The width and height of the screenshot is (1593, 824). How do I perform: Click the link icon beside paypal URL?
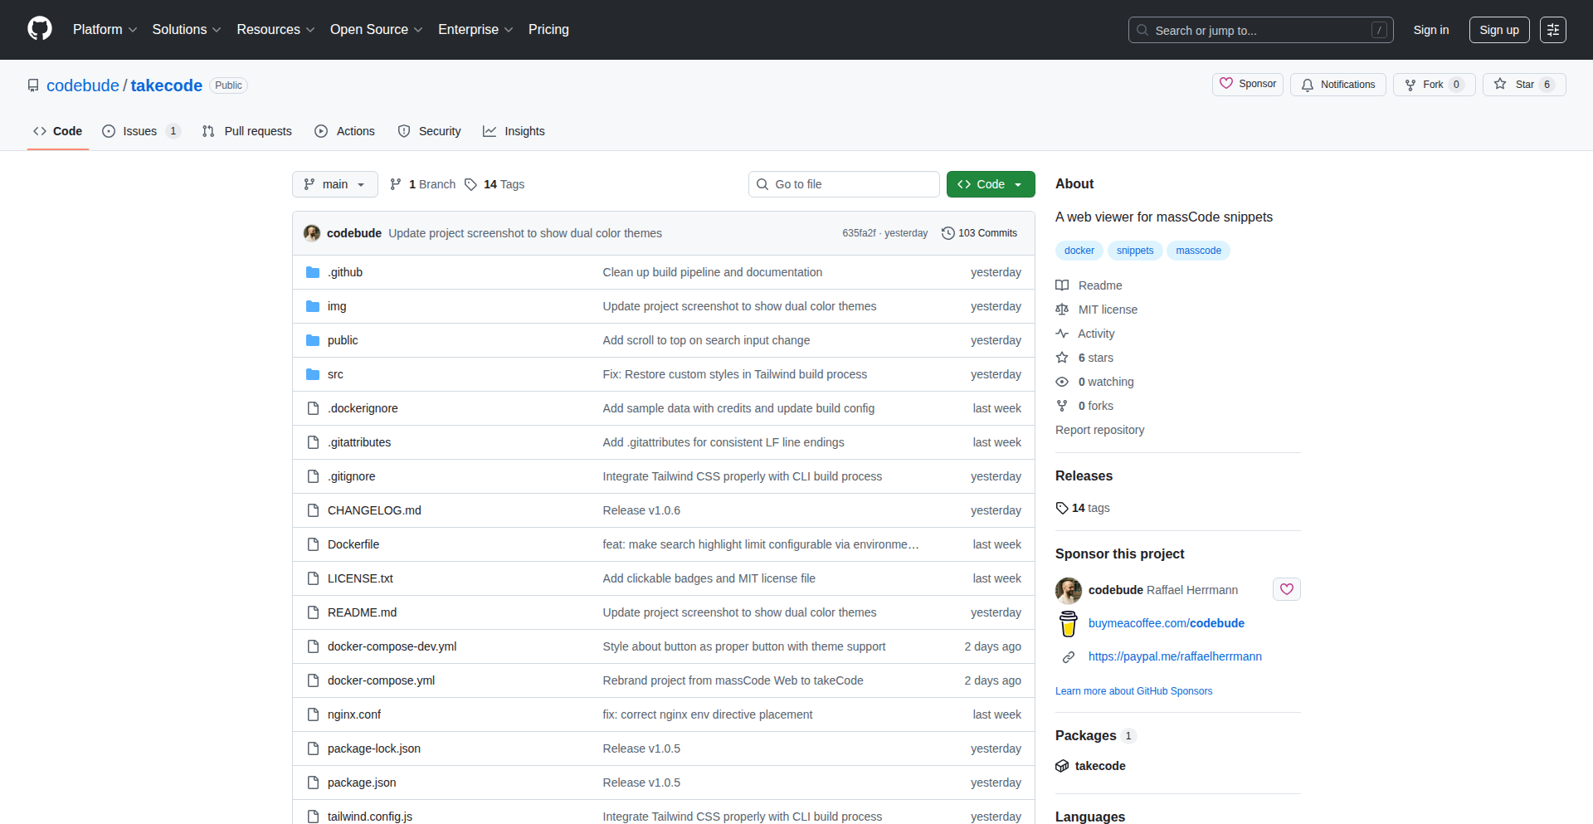pos(1069,656)
